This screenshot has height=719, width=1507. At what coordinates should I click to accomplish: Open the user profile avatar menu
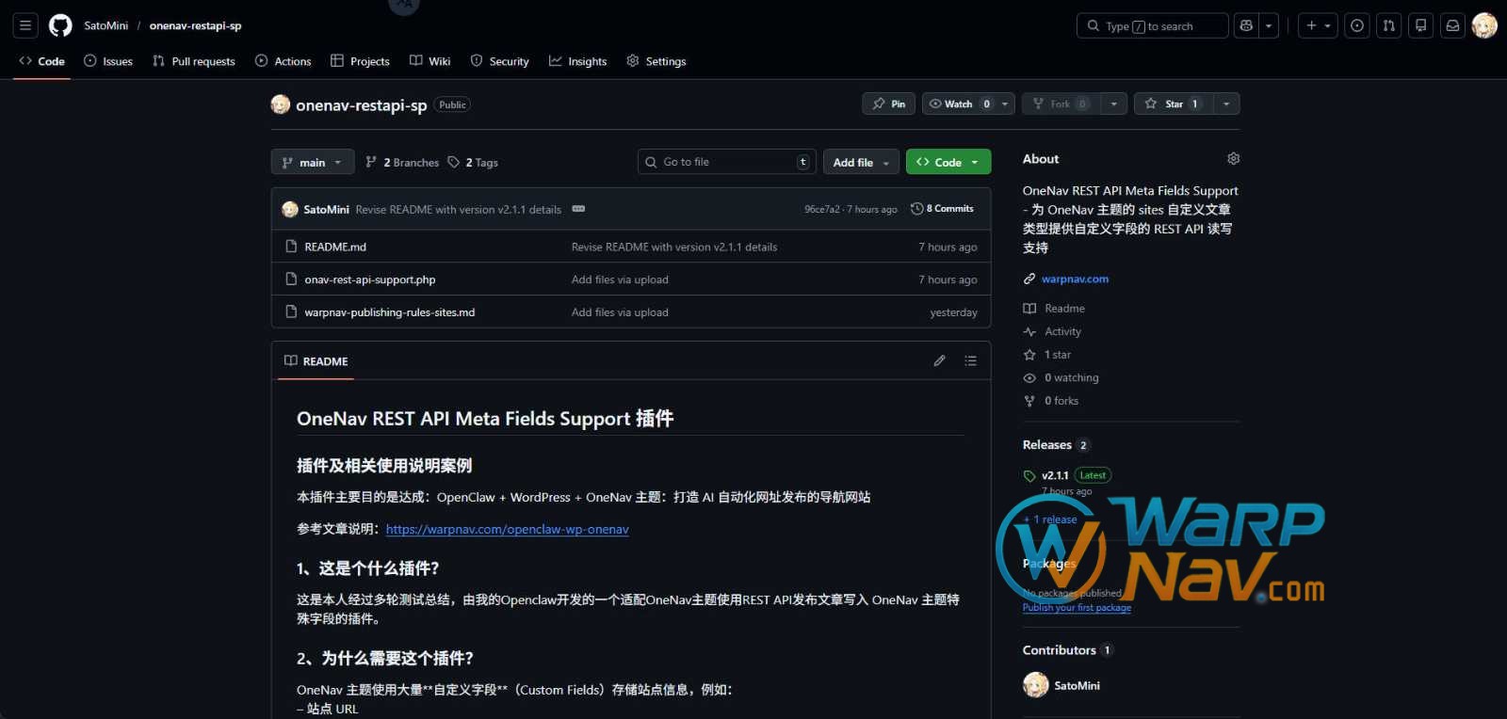[1484, 25]
